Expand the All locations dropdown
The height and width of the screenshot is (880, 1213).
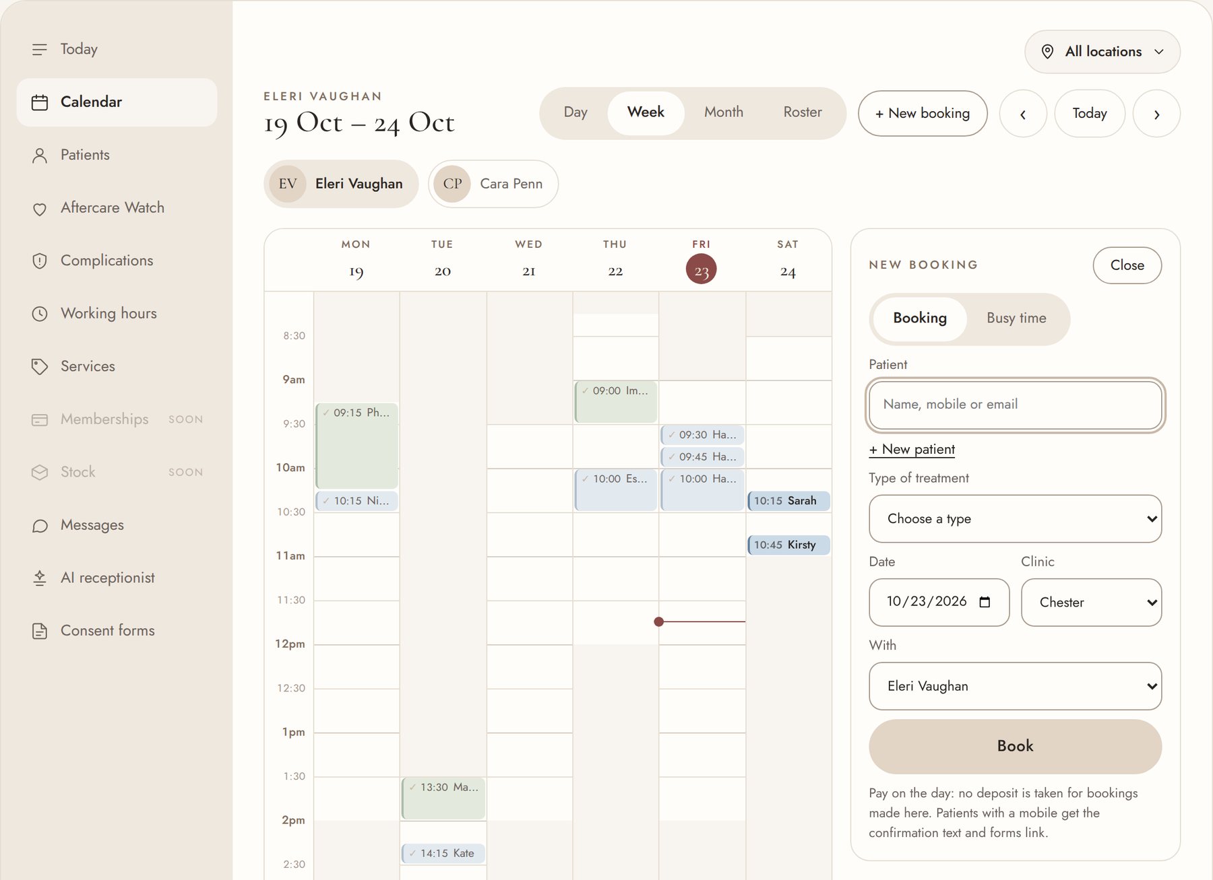pos(1102,52)
